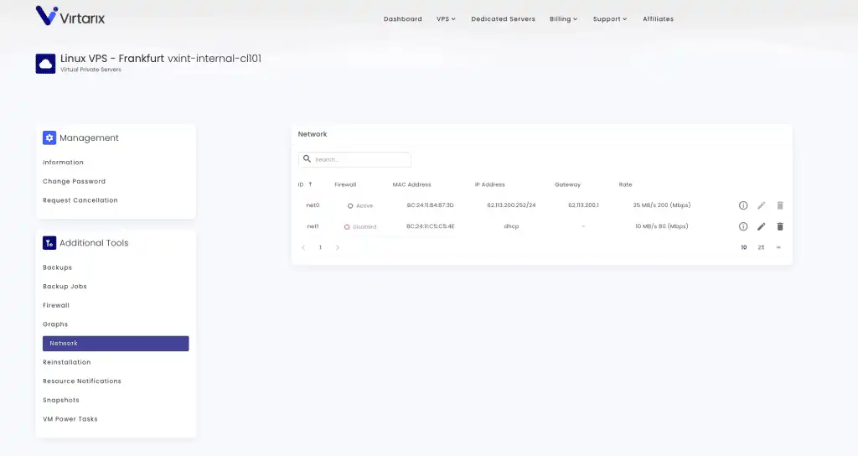858x456 pixels.
Task: Expand the Support dropdown menu
Action: (609, 18)
